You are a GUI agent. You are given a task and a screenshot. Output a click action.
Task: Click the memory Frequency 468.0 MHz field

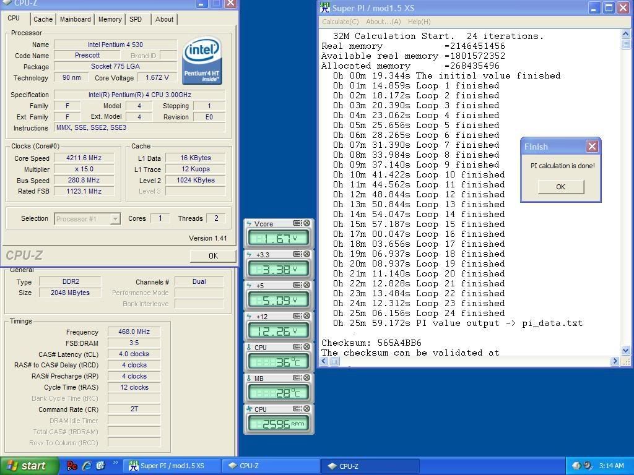pyautogui.click(x=134, y=332)
